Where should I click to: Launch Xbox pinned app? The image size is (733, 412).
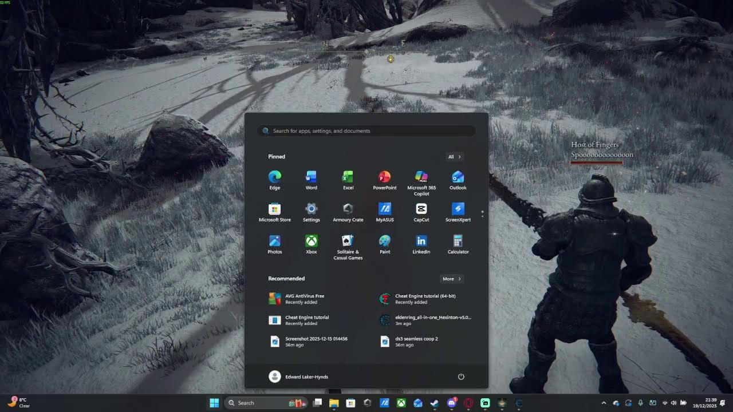312,244
